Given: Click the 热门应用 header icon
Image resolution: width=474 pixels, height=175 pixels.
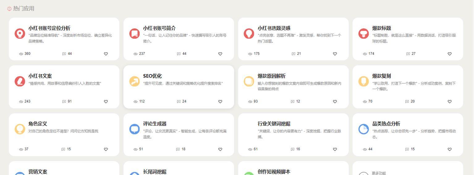Looking at the screenshot, I should (9, 9).
